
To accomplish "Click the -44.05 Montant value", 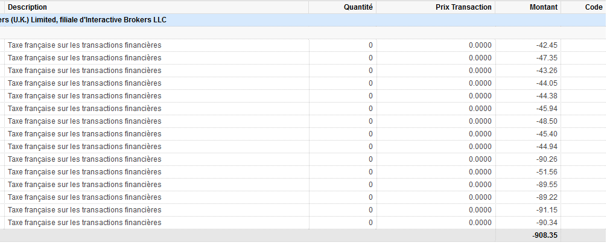I will [x=546, y=83].
